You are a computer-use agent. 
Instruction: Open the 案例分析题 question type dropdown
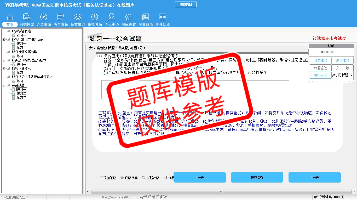351,75
